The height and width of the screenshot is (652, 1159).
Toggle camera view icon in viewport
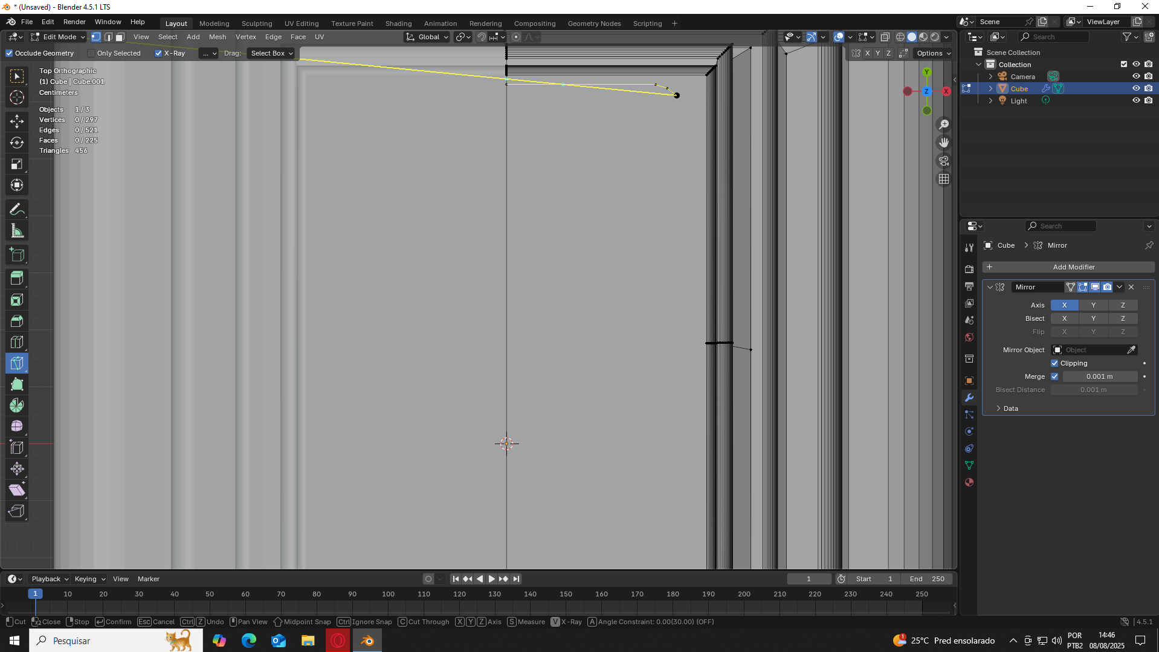[x=944, y=161]
